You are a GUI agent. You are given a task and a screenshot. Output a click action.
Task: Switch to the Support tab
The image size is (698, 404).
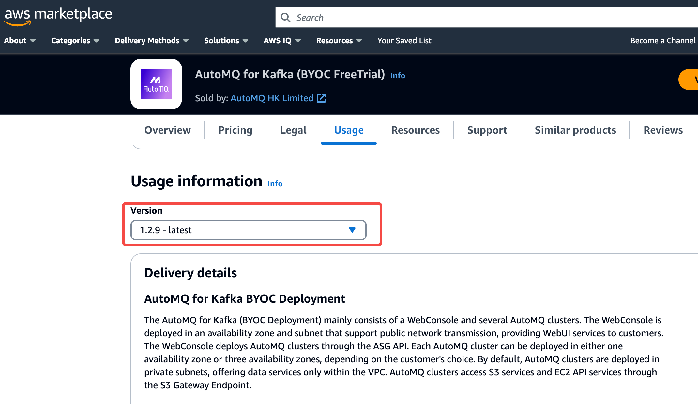click(487, 130)
